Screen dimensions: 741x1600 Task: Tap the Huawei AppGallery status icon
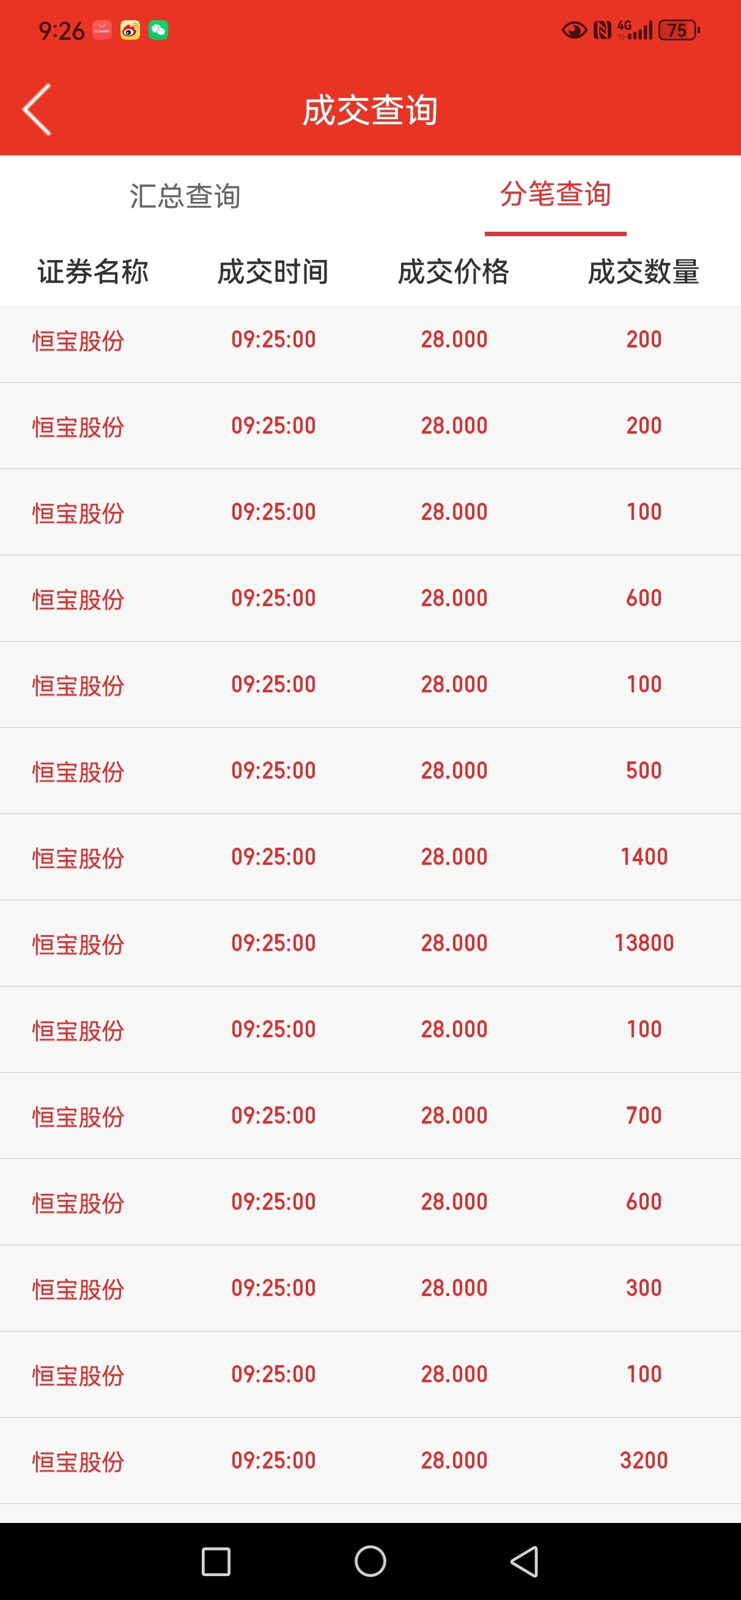coord(102,30)
